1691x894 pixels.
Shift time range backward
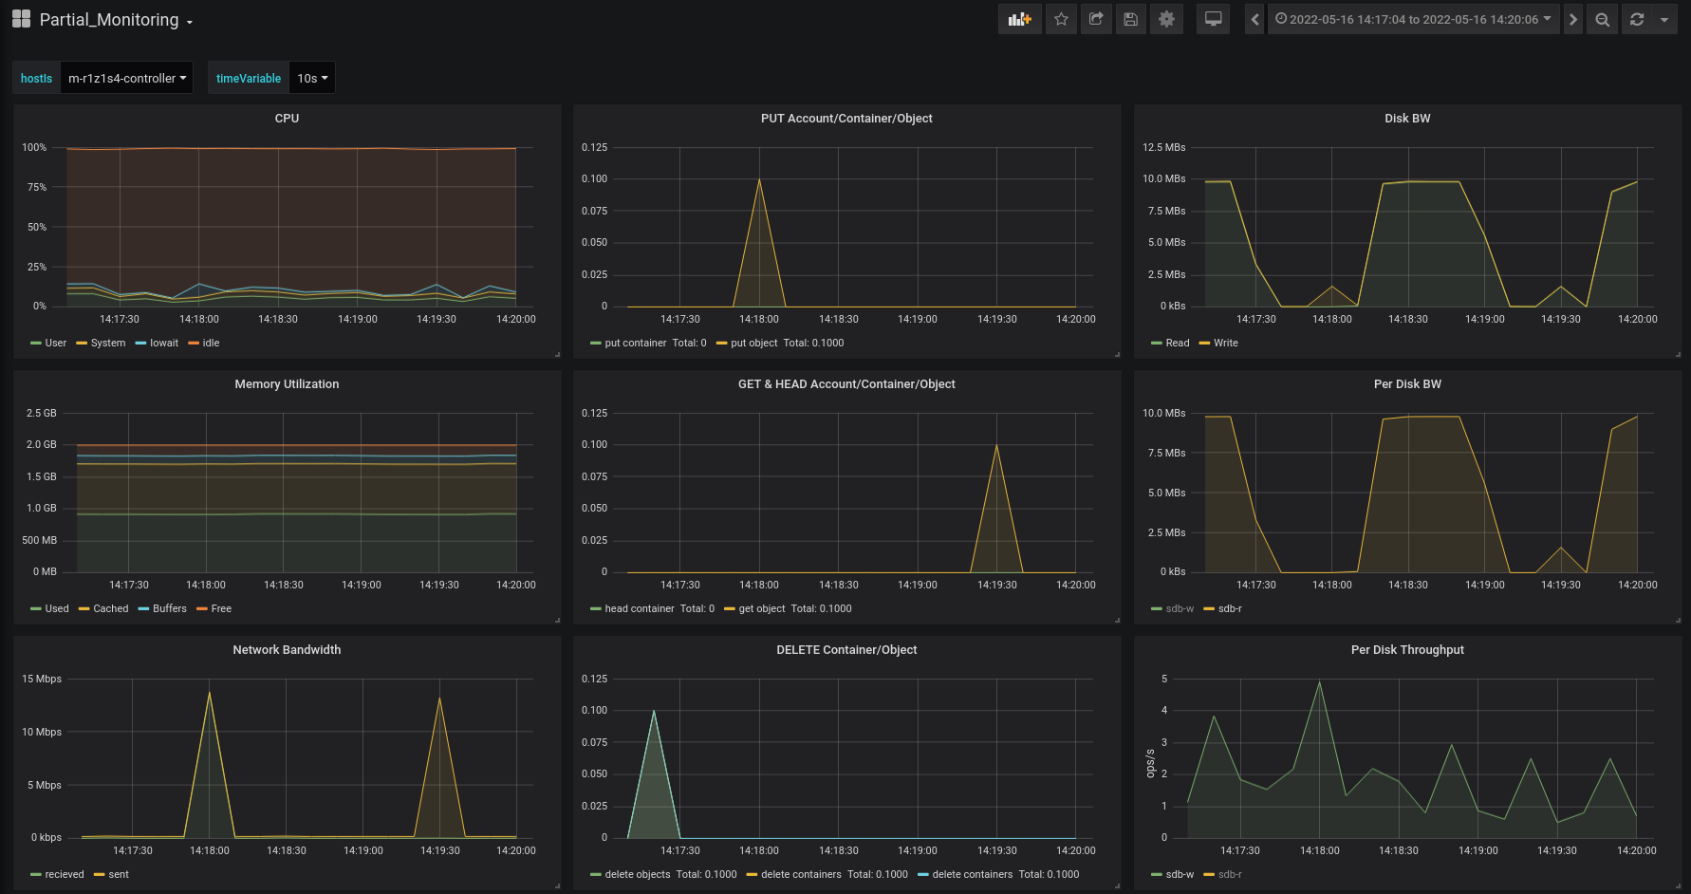pyautogui.click(x=1254, y=19)
